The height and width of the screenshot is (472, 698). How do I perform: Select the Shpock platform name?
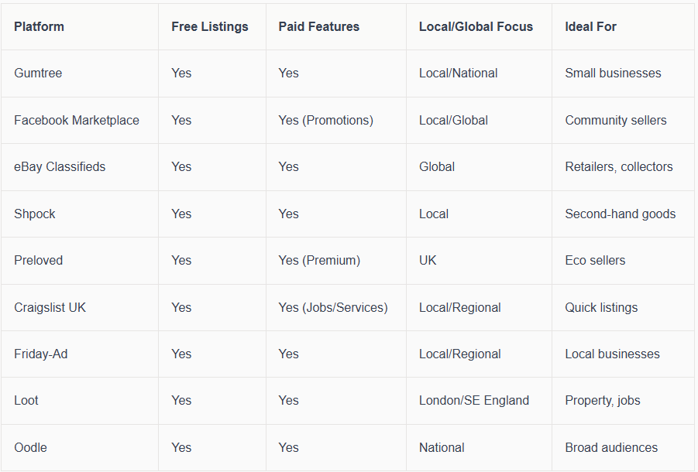point(35,214)
